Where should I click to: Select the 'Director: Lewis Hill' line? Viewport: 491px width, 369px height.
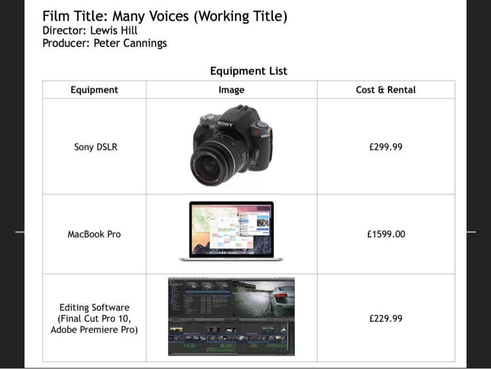[90, 30]
